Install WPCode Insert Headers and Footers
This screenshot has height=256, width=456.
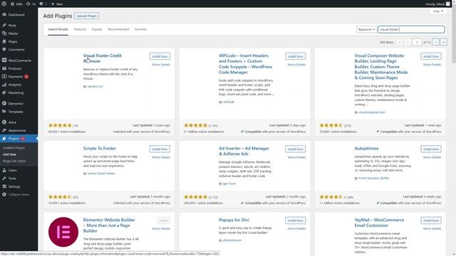[x=295, y=56]
